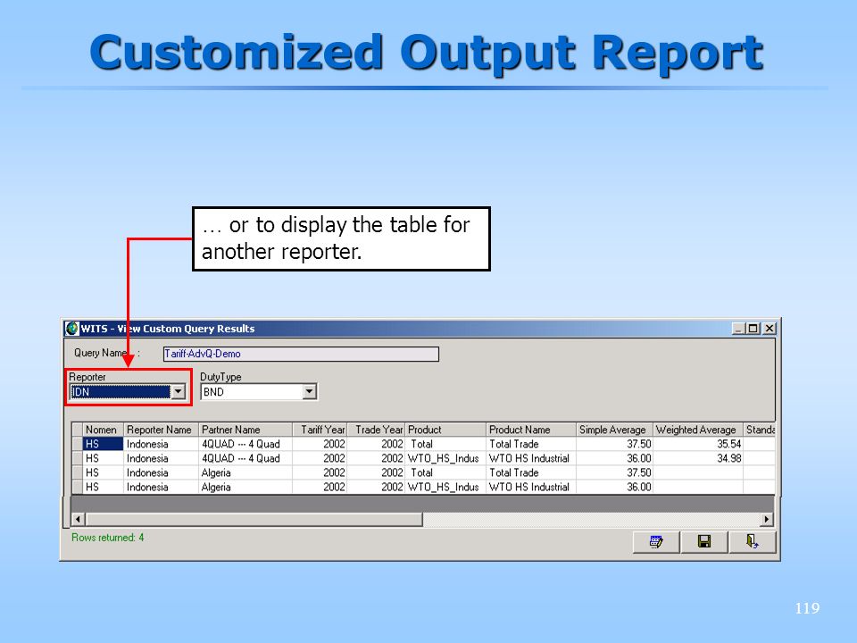The height and width of the screenshot is (643, 857).
Task: Click the Product Name column header
Action: [531, 430]
